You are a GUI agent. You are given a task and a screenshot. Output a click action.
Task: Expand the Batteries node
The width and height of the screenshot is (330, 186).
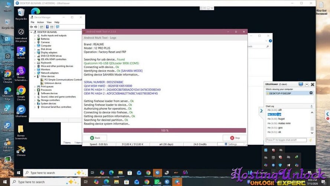[x=35, y=39]
